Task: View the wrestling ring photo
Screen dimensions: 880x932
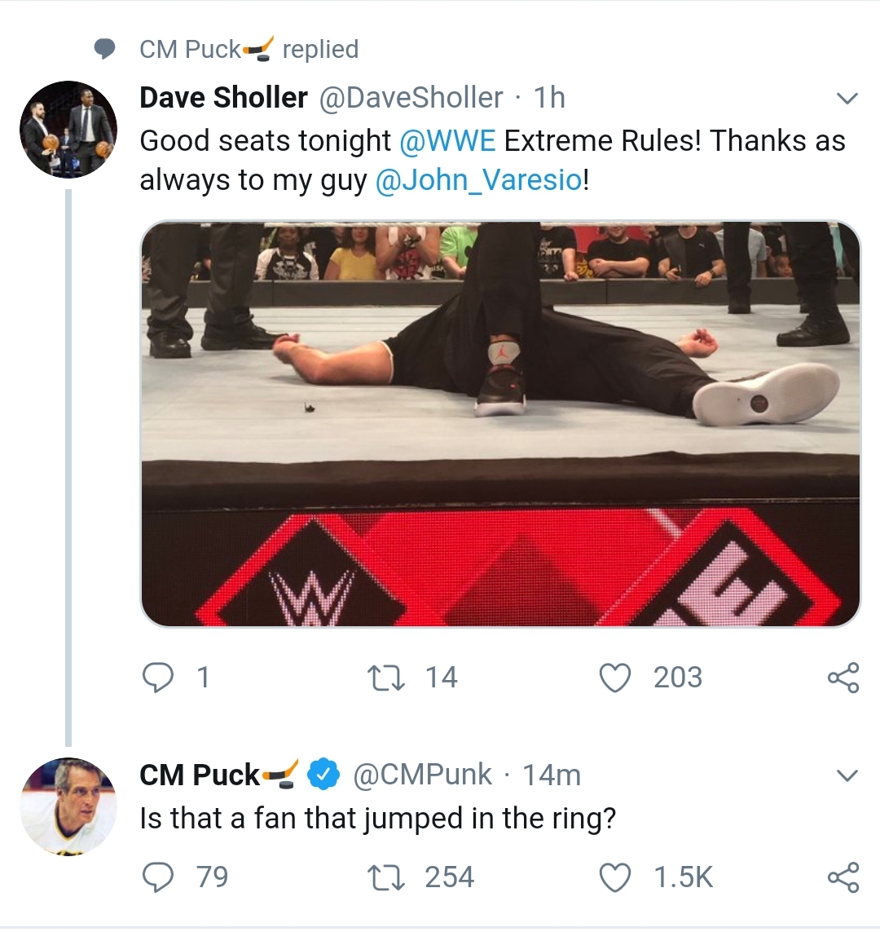Action: (x=500, y=424)
